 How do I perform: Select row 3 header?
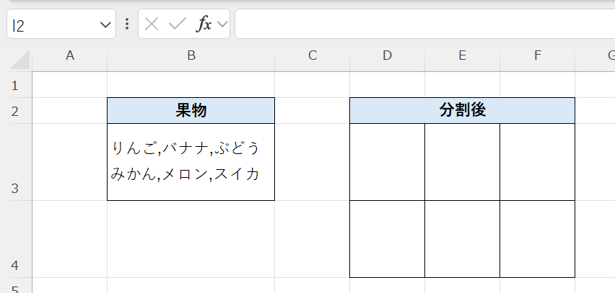(x=16, y=189)
